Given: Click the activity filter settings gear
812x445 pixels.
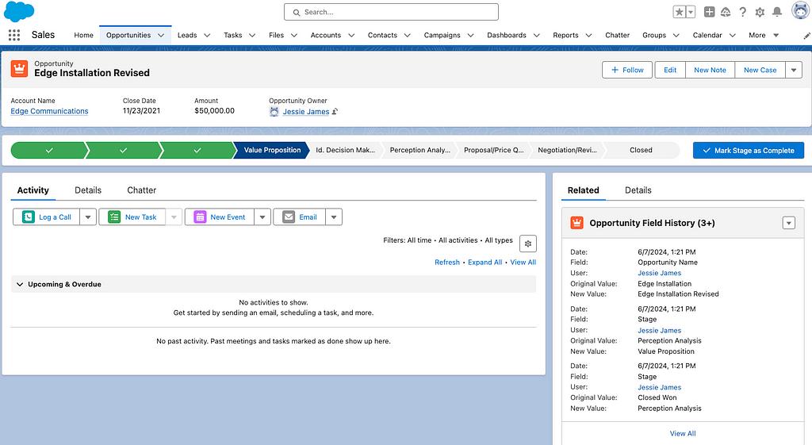Looking at the screenshot, I should tap(527, 244).
